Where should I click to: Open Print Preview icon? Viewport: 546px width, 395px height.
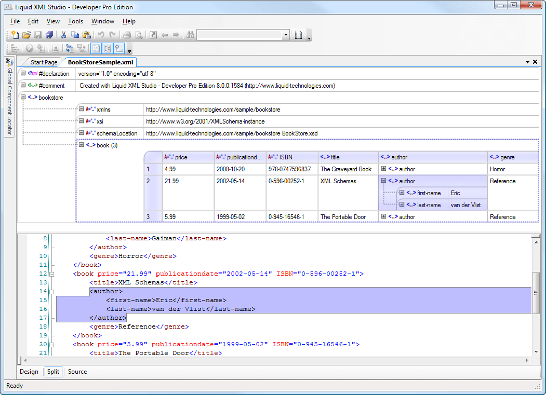(x=139, y=35)
